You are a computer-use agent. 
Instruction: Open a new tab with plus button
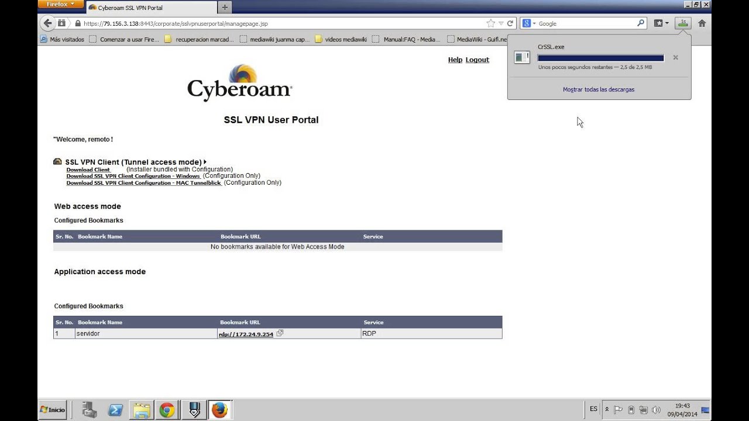tap(225, 8)
